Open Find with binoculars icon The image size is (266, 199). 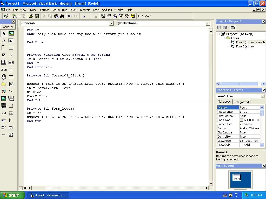click(62, 16)
